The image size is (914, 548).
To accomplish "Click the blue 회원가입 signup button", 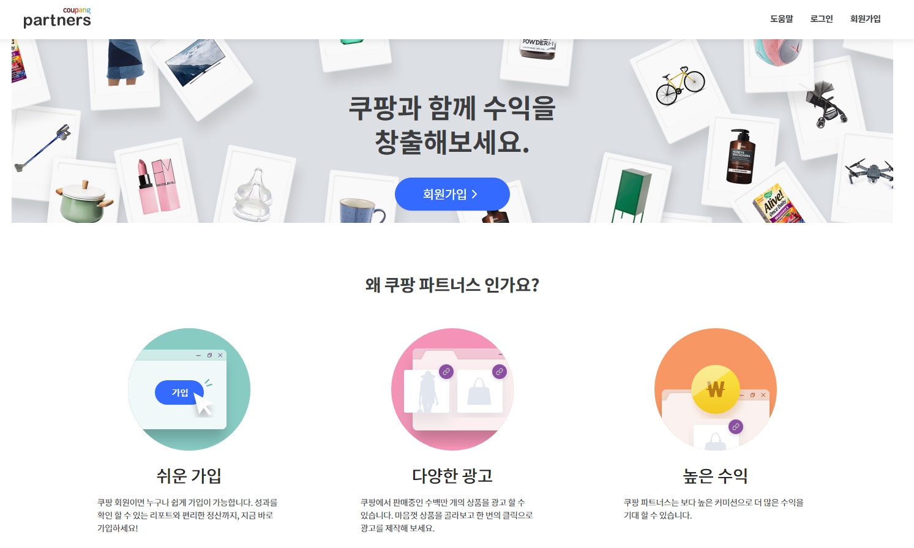I will 452,194.
